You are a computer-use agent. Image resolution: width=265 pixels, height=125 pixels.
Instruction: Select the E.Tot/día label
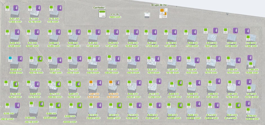coord(114,14)
